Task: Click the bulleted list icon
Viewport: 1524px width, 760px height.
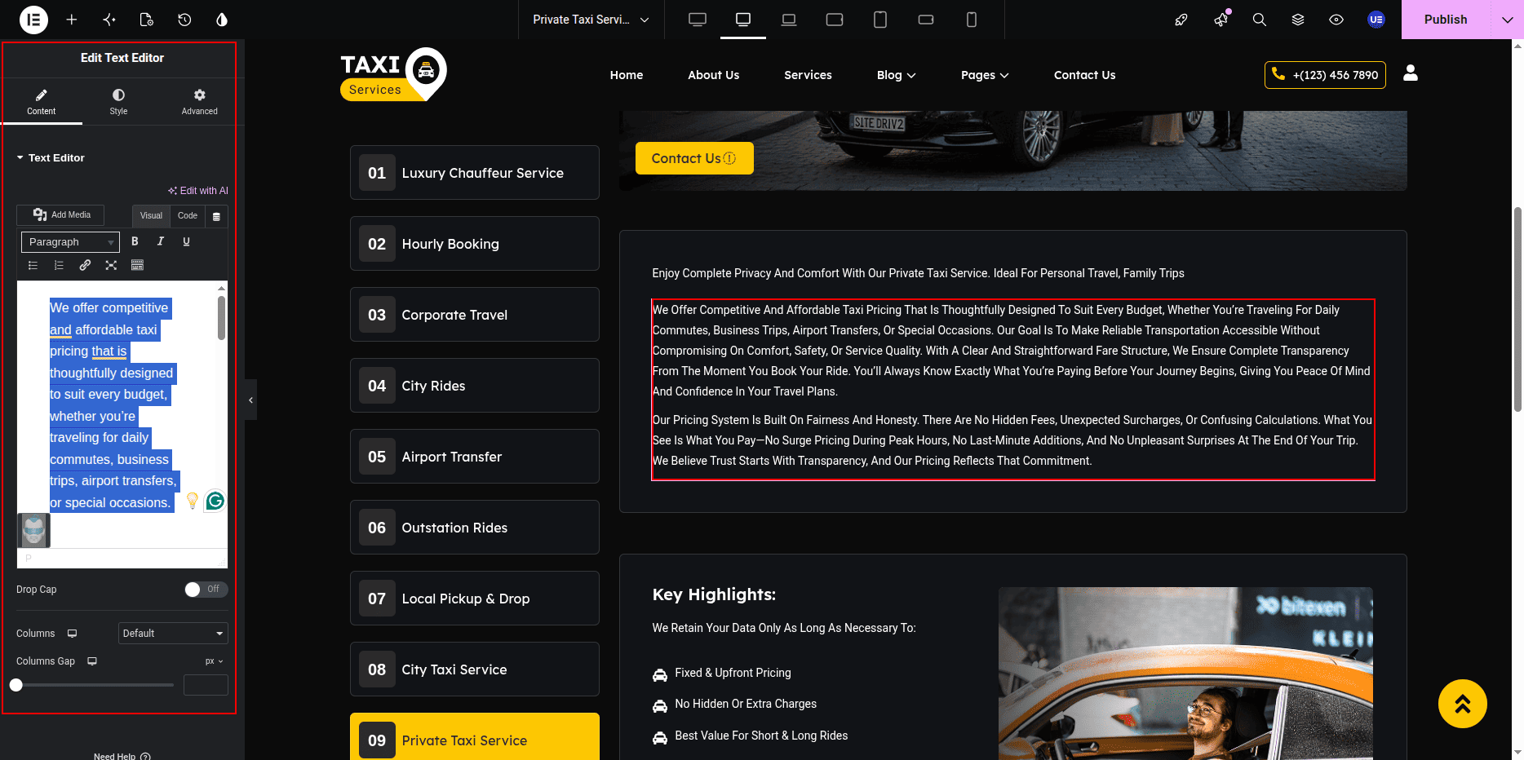Action: pyautogui.click(x=33, y=265)
